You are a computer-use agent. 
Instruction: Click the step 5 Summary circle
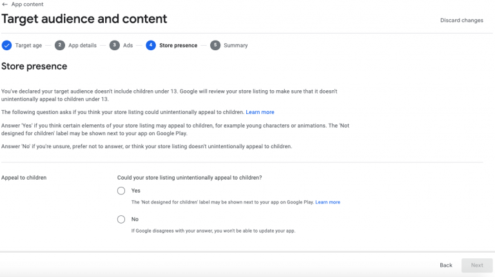[x=215, y=45]
